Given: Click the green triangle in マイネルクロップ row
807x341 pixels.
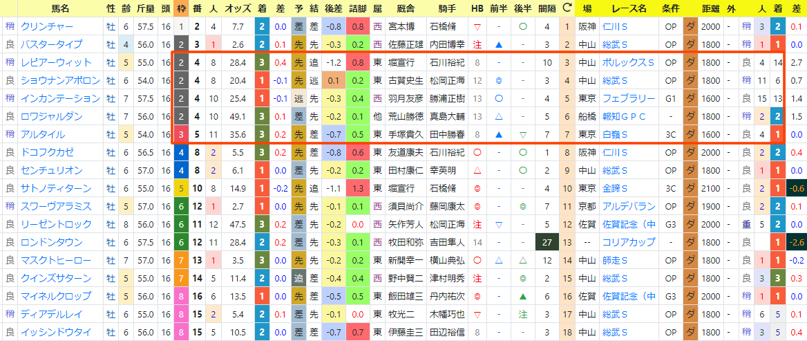Looking at the screenshot, I should (523, 296).
